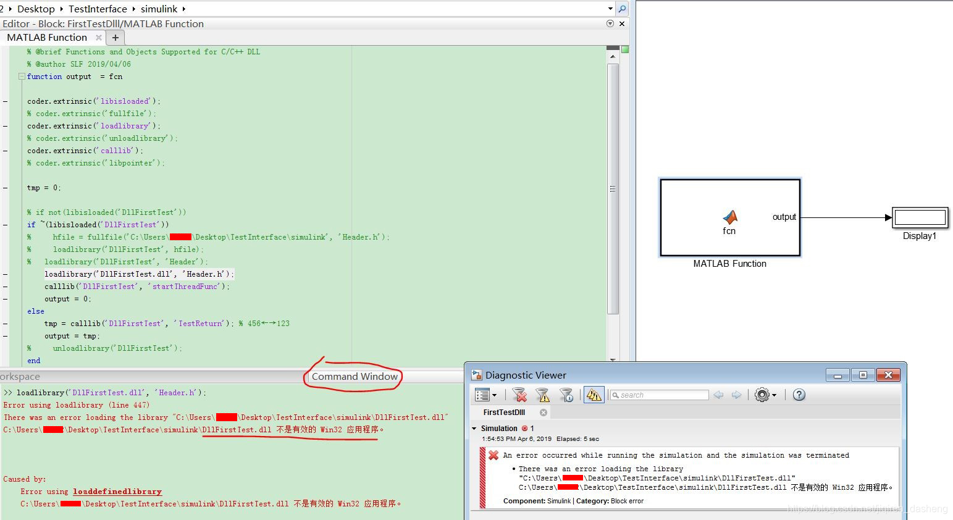Screen dimensions: 953x520
Task: Click the 'output' port label on block
Action: point(784,217)
